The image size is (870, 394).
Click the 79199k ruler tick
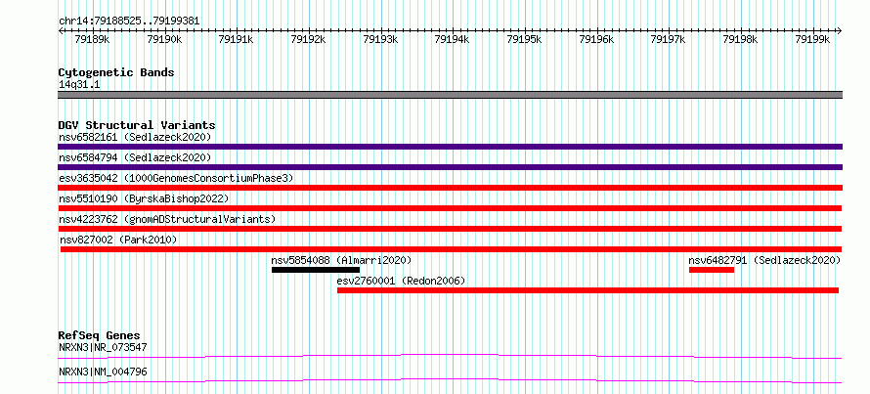[x=813, y=39]
